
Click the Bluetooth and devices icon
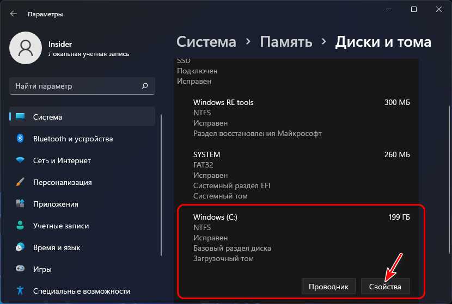point(21,139)
